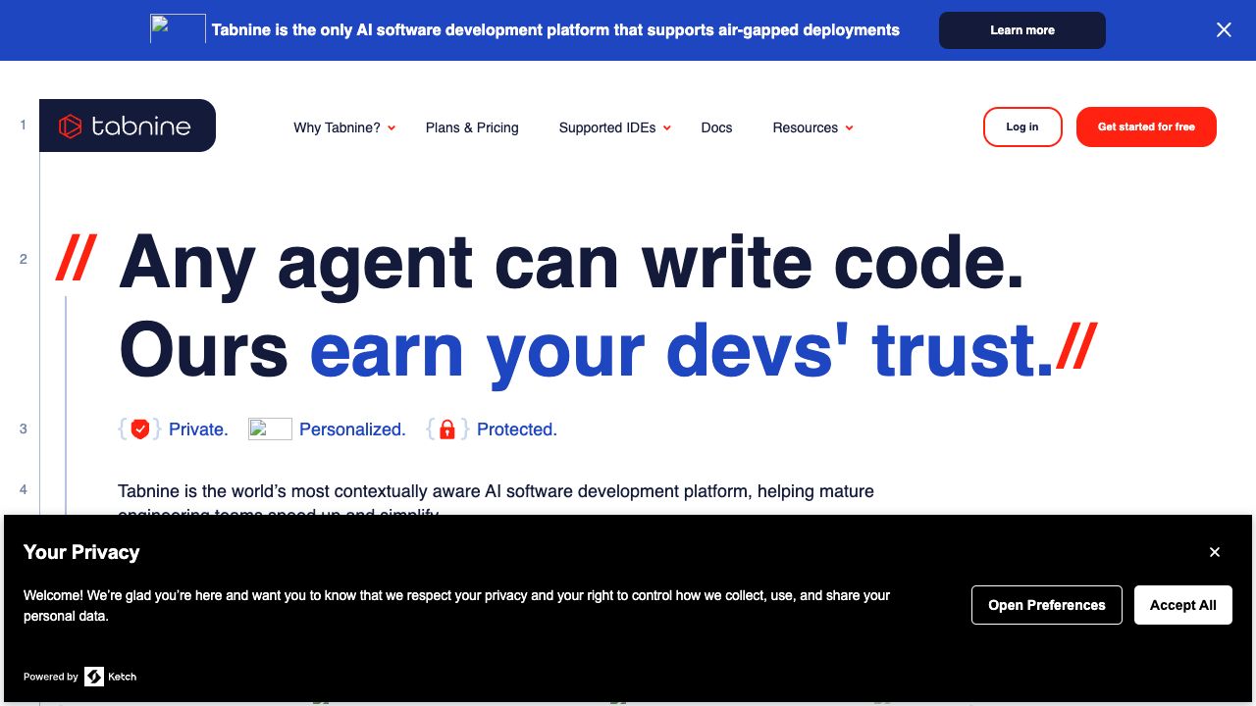This screenshot has height=706, width=1256.
Task: Click Get started for free
Action: click(1146, 127)
